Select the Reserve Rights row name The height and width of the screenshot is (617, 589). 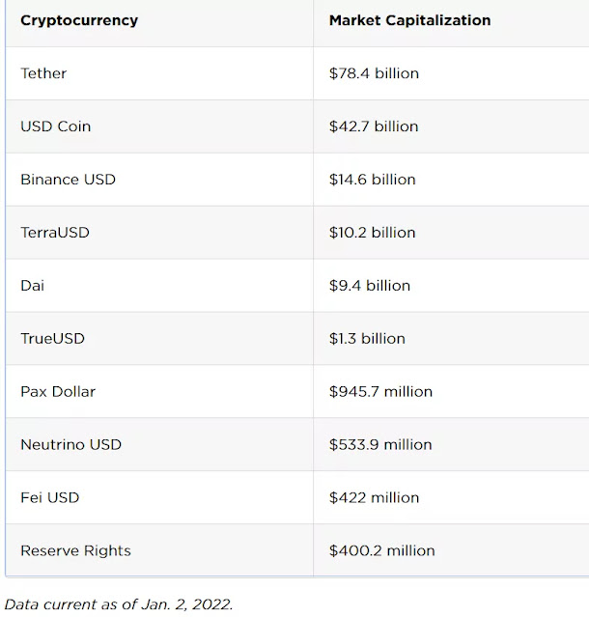[75, 551]
